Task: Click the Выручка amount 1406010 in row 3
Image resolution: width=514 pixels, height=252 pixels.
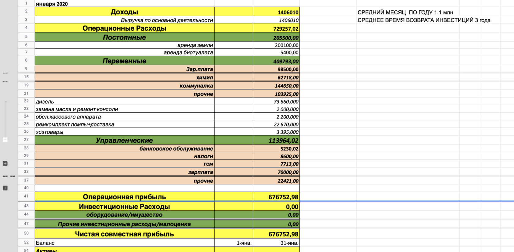Action: tap(276, 20)
